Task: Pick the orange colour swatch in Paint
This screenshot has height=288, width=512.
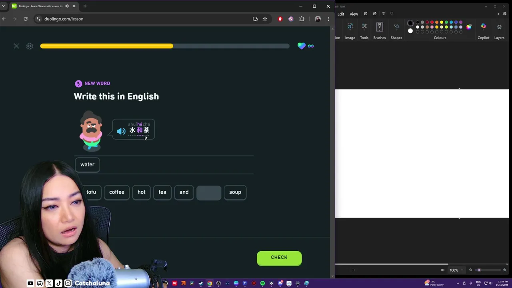Action: click(437, 22)
